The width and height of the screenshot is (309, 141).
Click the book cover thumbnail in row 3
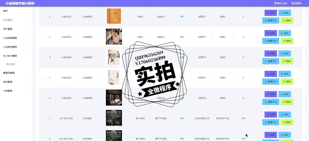(114, 37)
